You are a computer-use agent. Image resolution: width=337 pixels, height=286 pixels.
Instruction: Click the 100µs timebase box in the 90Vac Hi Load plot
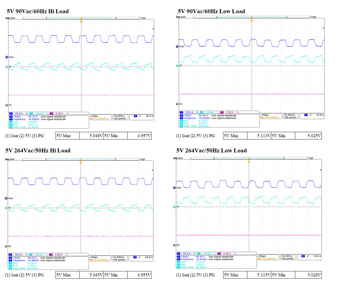coord(101,117)
